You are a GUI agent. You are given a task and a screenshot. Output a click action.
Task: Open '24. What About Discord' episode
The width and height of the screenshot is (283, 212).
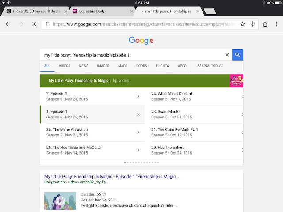tap(197, 96)
